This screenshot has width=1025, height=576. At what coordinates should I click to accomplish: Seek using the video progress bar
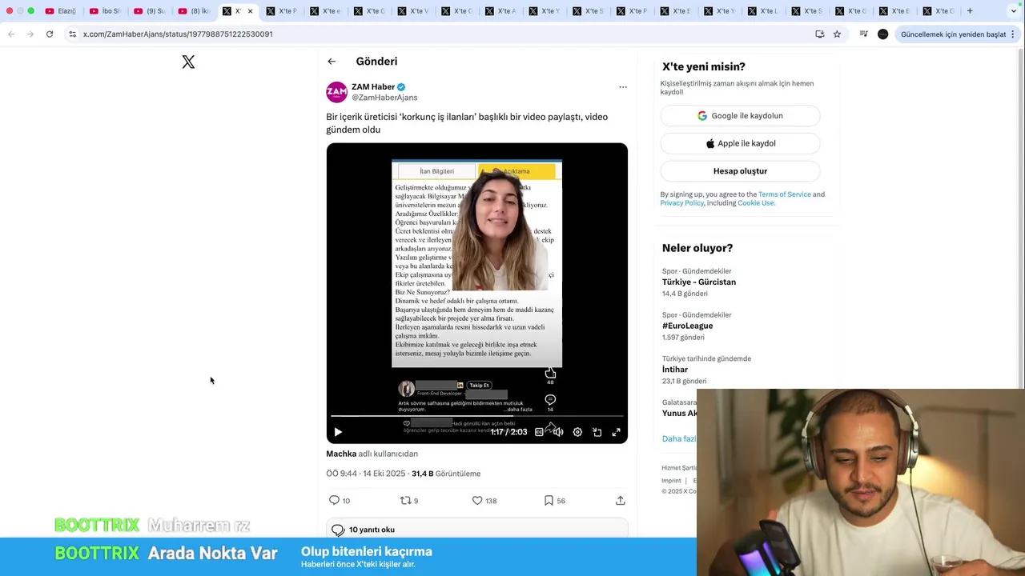[477, 416]
